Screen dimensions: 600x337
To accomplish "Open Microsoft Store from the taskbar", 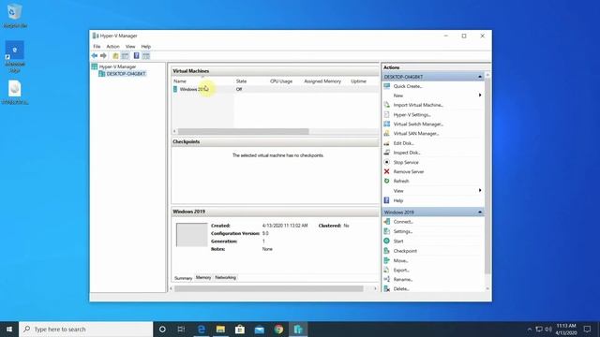I will (240, 329).
